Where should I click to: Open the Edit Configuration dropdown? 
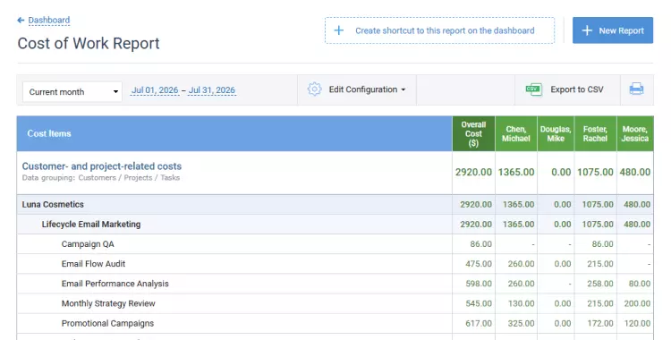click(367, 89)
